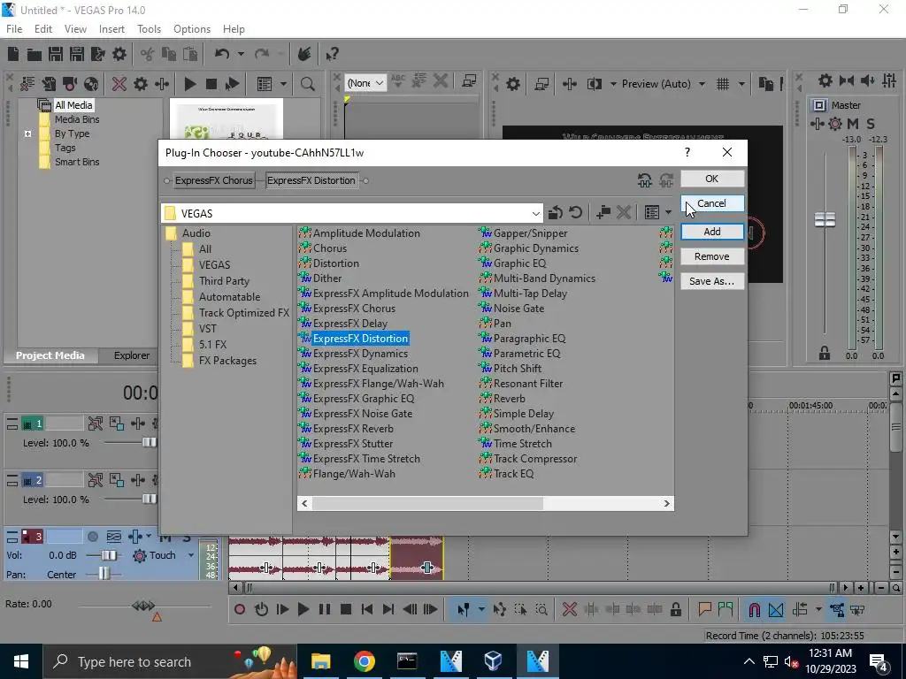Click the Save project icon
The image size is (906, 679).
56,54
